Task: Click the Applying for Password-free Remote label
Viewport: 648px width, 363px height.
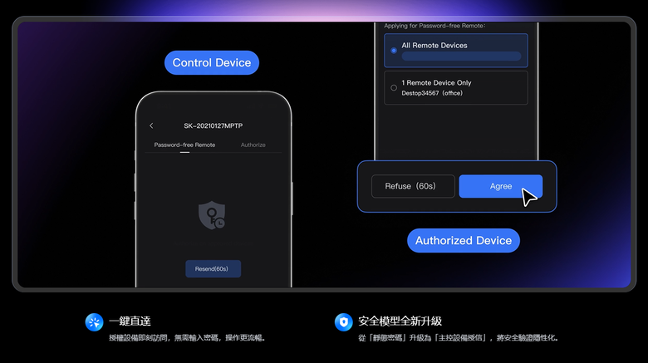Action: coord(434,26)
